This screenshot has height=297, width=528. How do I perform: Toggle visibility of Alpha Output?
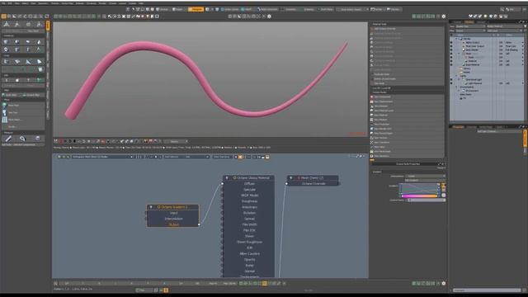451,43
